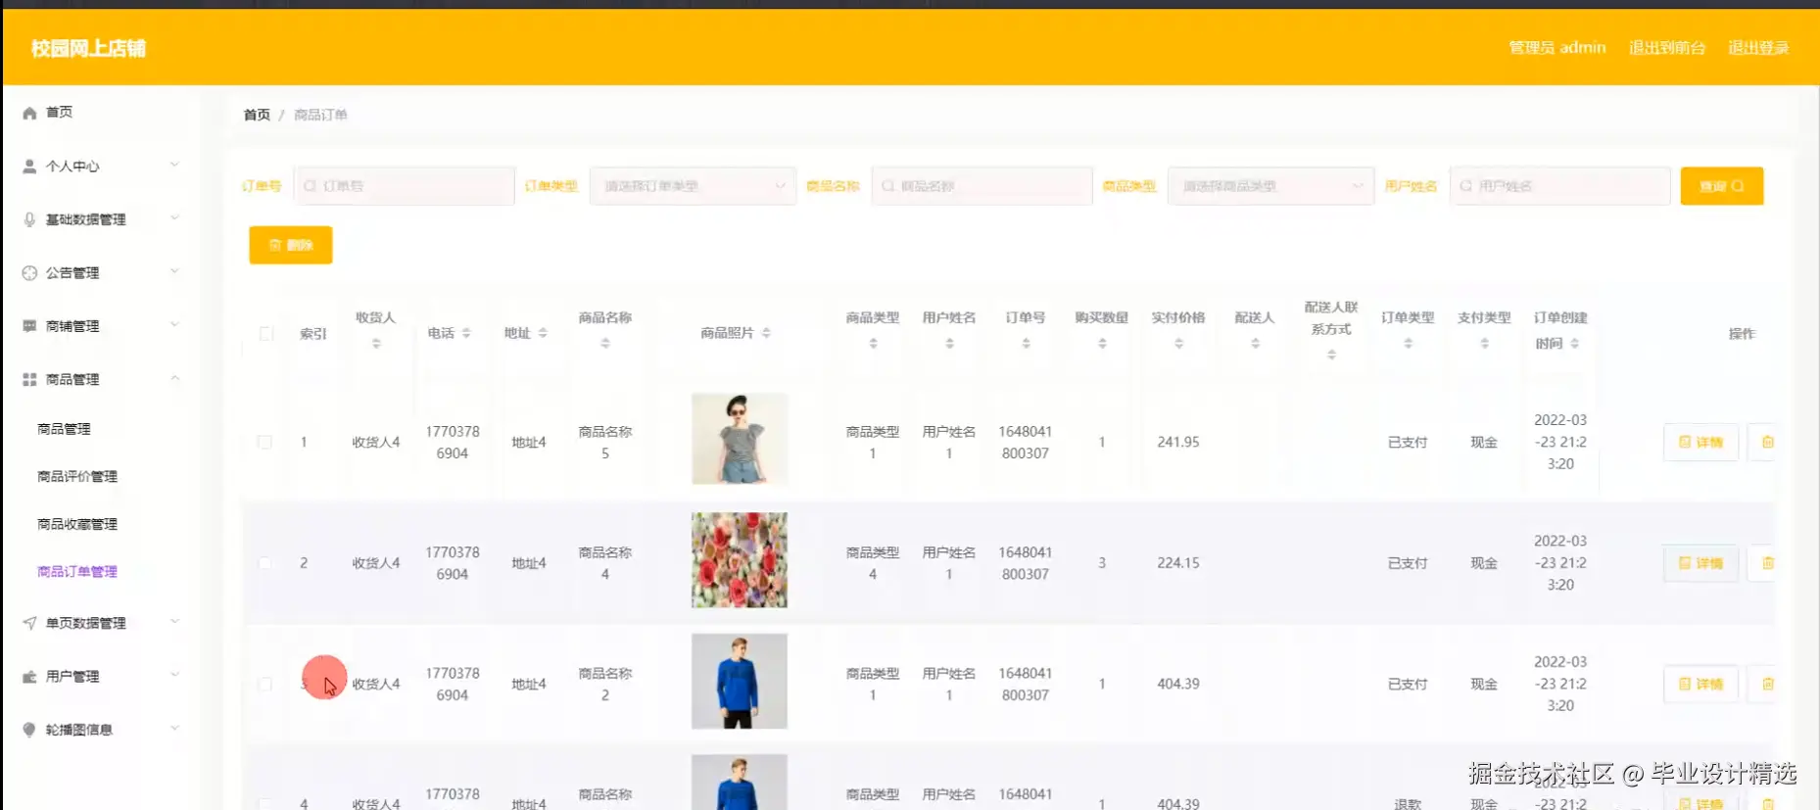
Task: Sort by 收货人 column arrows
Action: pos(376,344)
